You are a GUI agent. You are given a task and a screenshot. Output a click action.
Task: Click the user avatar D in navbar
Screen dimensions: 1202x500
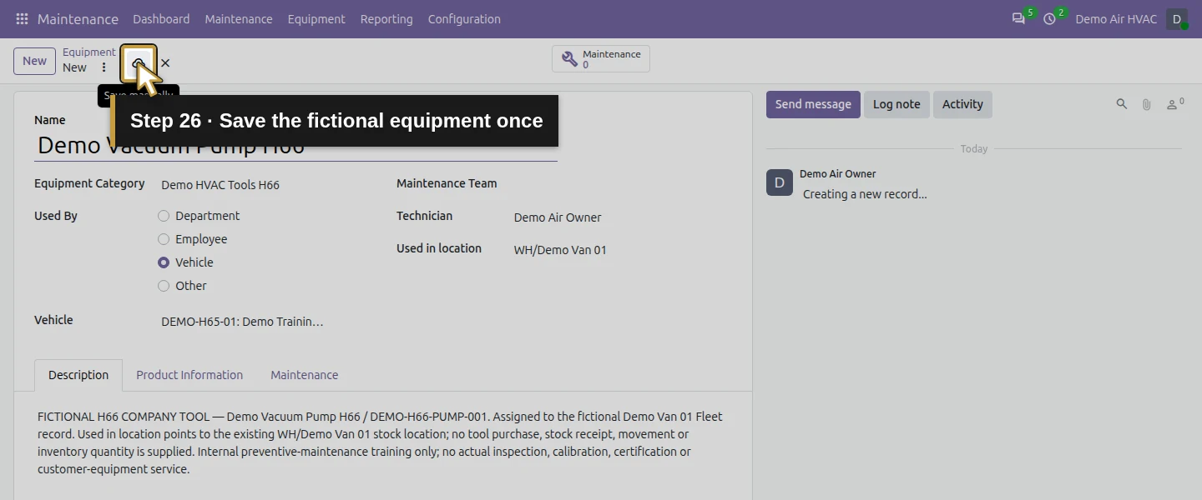(1177, 19)
